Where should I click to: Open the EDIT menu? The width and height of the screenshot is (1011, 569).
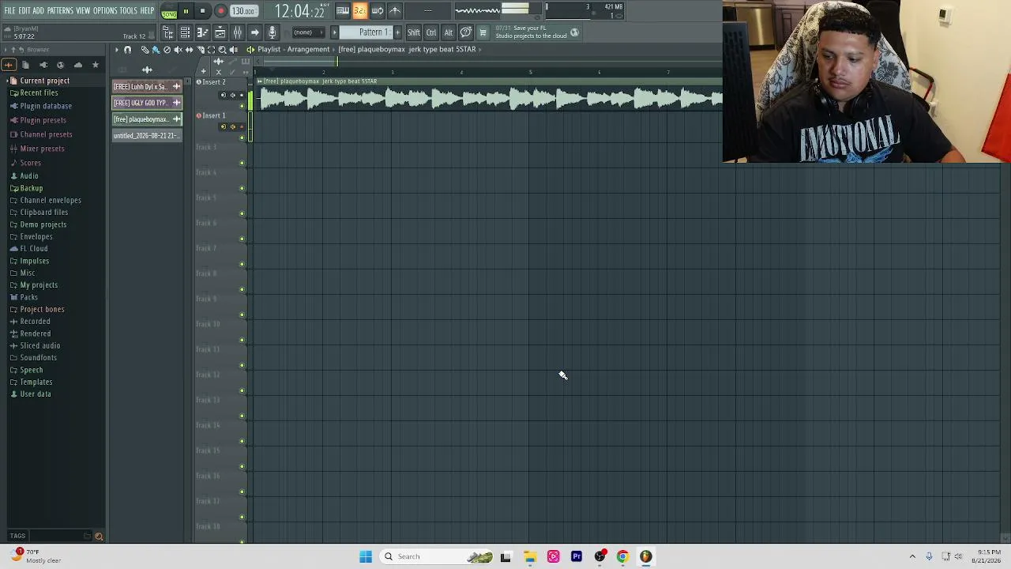click(x=24, y=11)
